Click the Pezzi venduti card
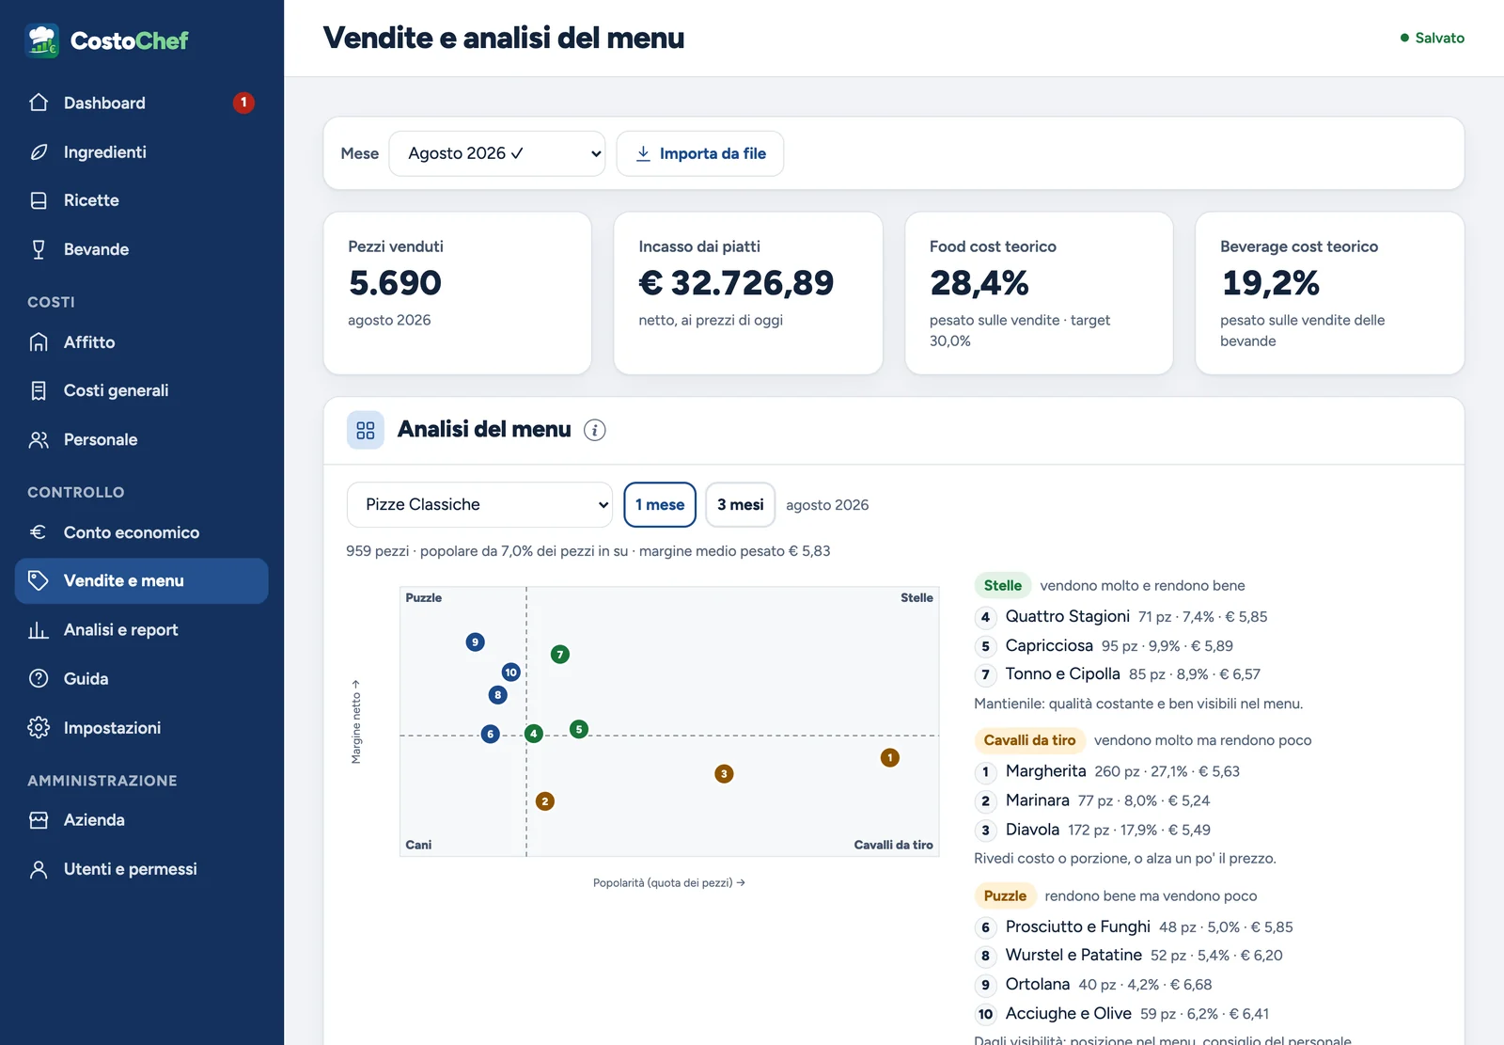 (458, 293)
